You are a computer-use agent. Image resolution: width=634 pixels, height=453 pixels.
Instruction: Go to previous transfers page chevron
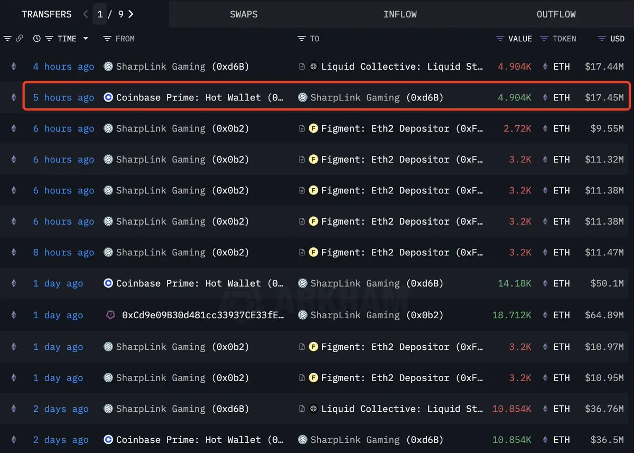86,14
